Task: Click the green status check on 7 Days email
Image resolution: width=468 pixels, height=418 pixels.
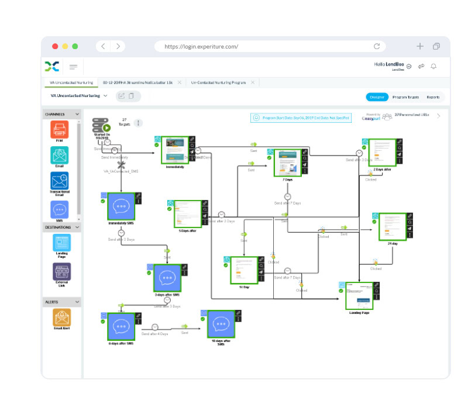Action: pyautogui.click(x=269, y=157)
